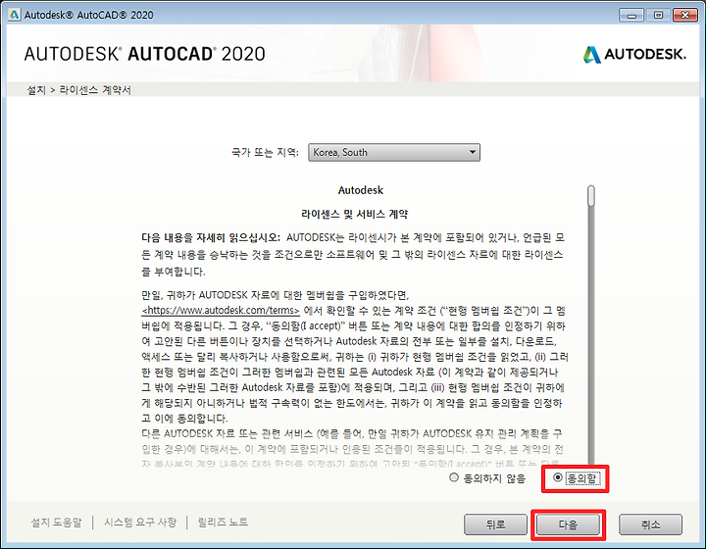Select the 동의하지 않음 radio button
This screenshot has height=549, width=706.
click(454, 477)
